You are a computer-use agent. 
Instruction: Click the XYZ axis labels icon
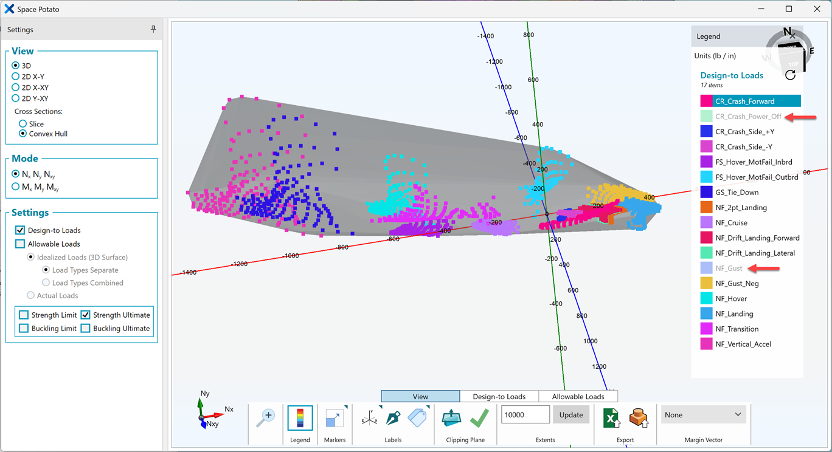point(369,418)
